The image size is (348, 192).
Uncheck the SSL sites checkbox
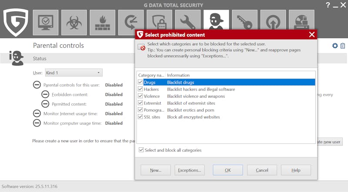click(x=140, y=116)
